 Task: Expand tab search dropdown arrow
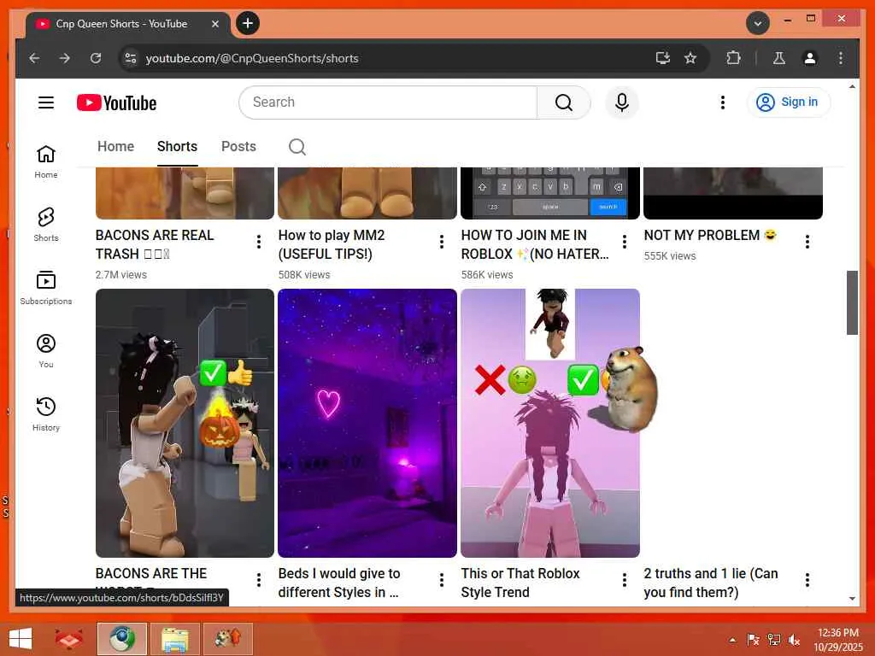click(x=758, y=23)
